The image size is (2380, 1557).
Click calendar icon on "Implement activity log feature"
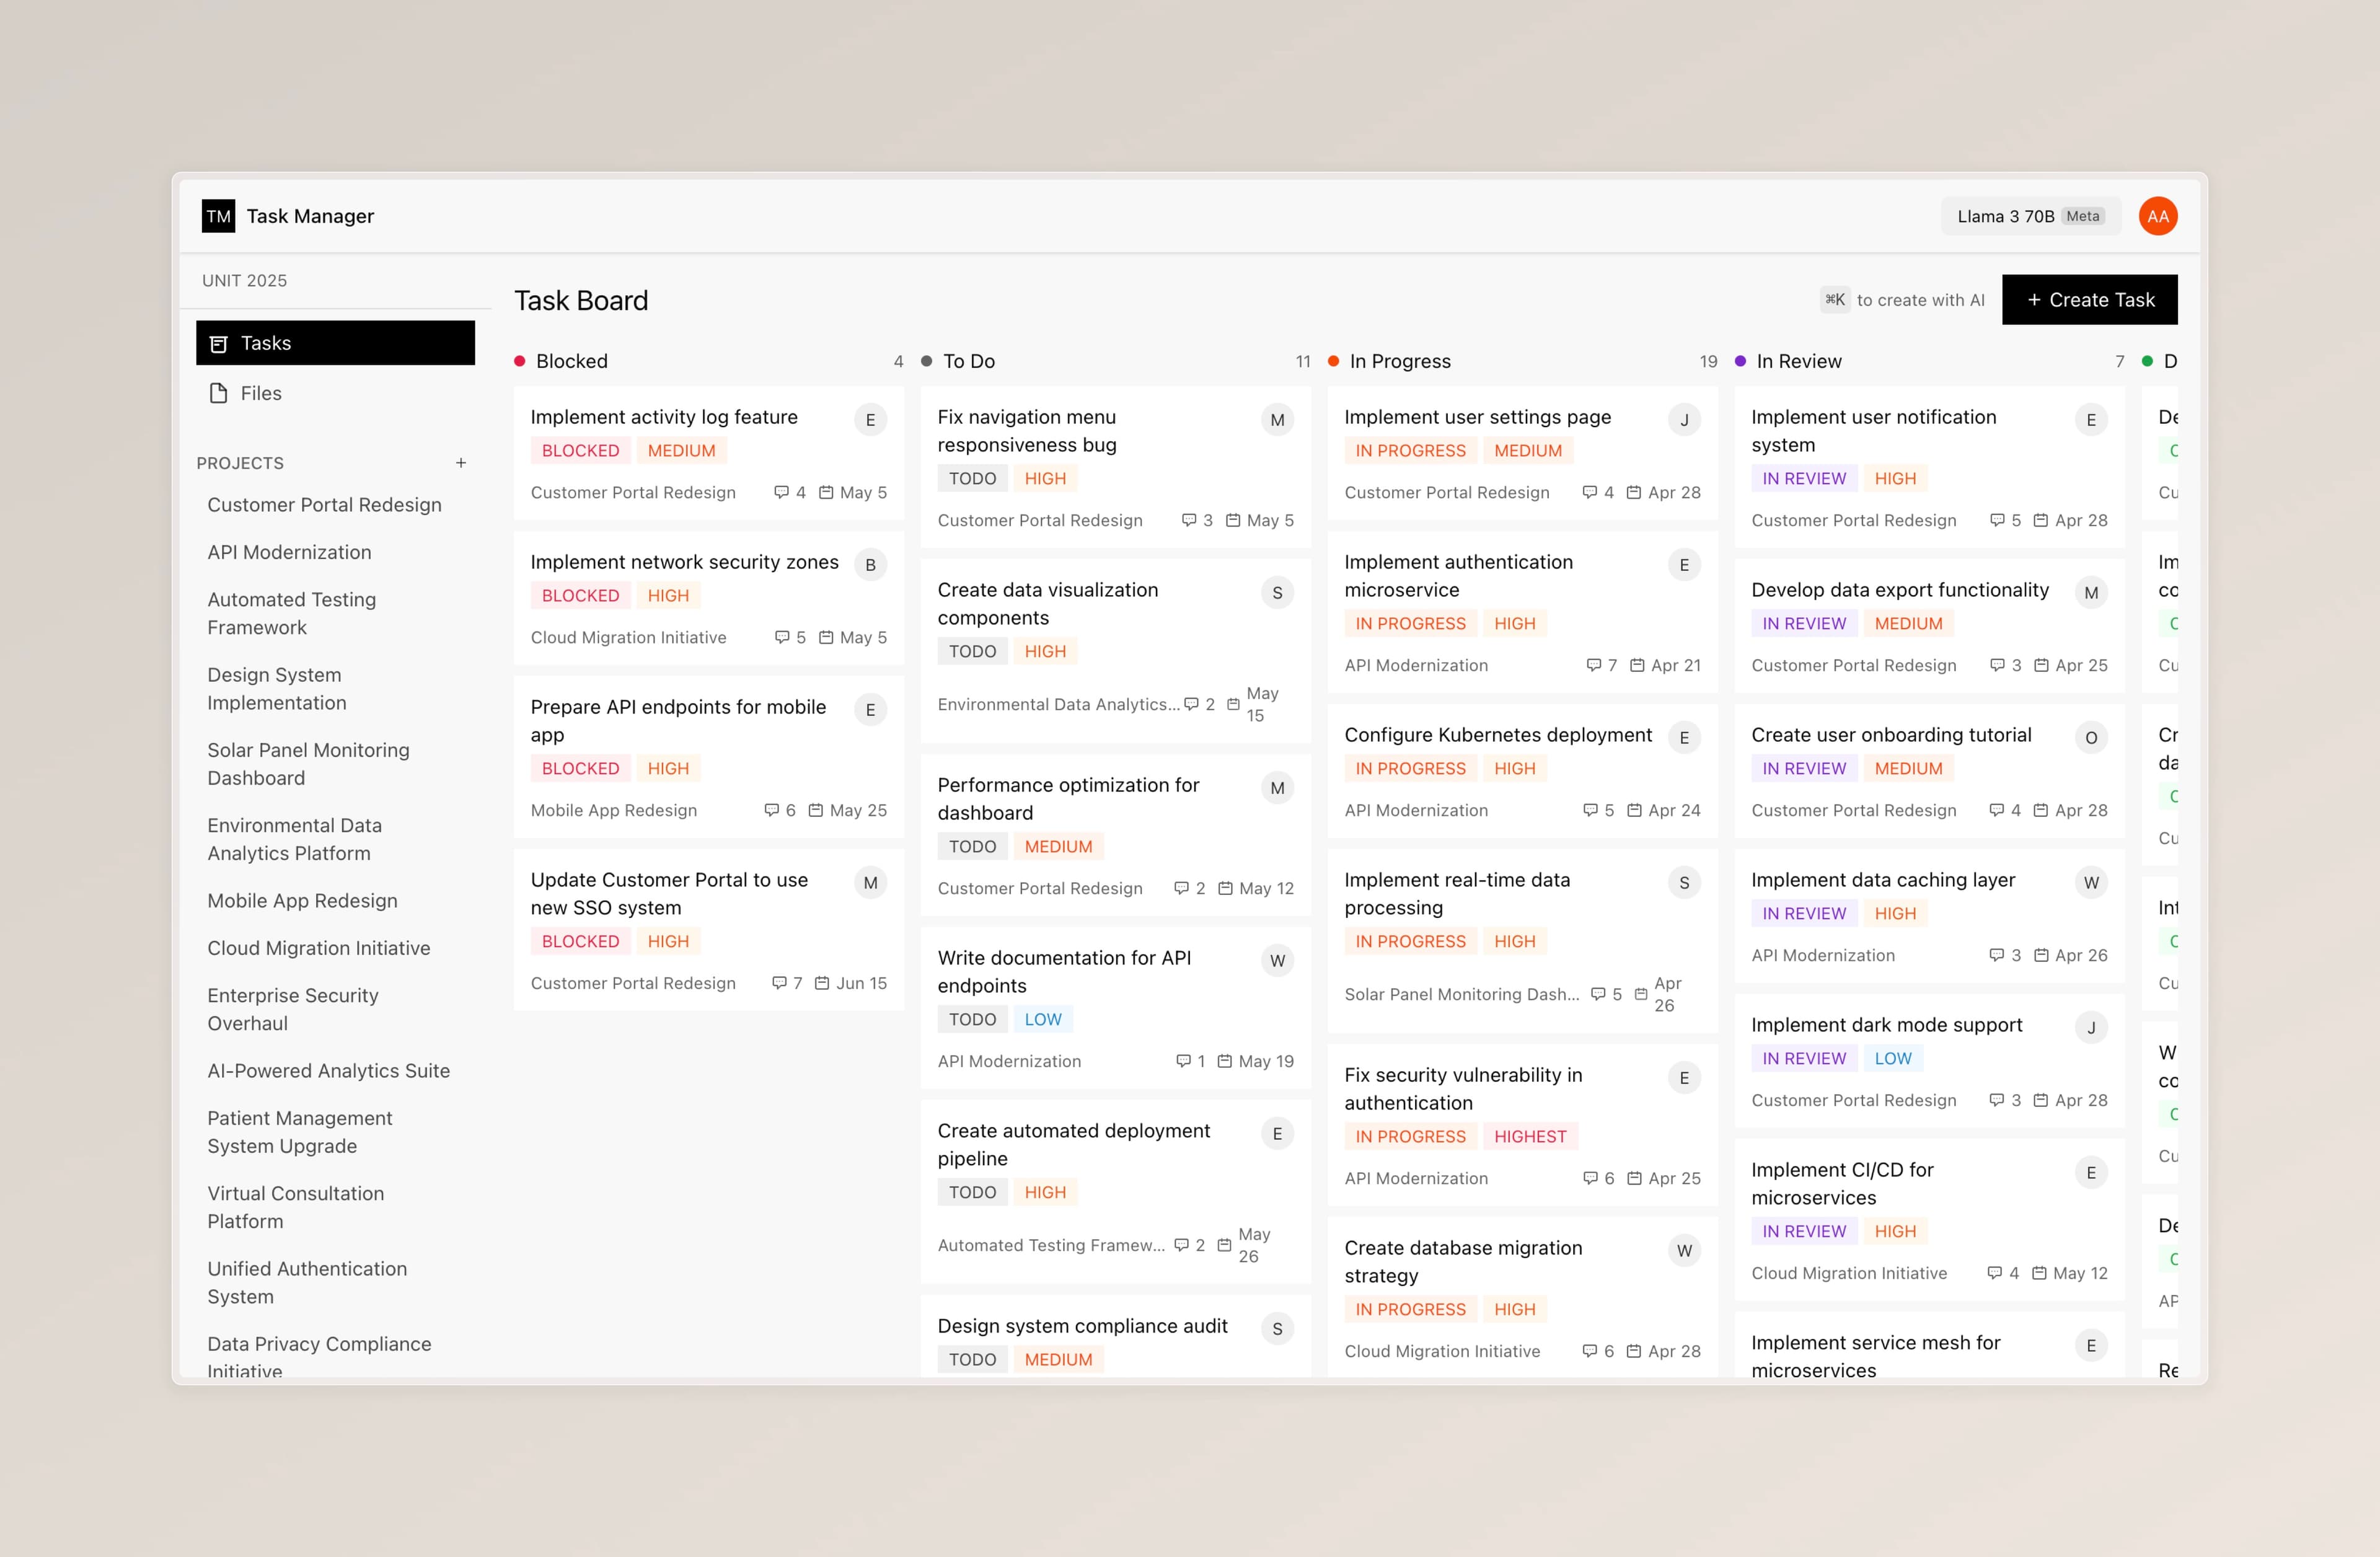coord(827,492)
